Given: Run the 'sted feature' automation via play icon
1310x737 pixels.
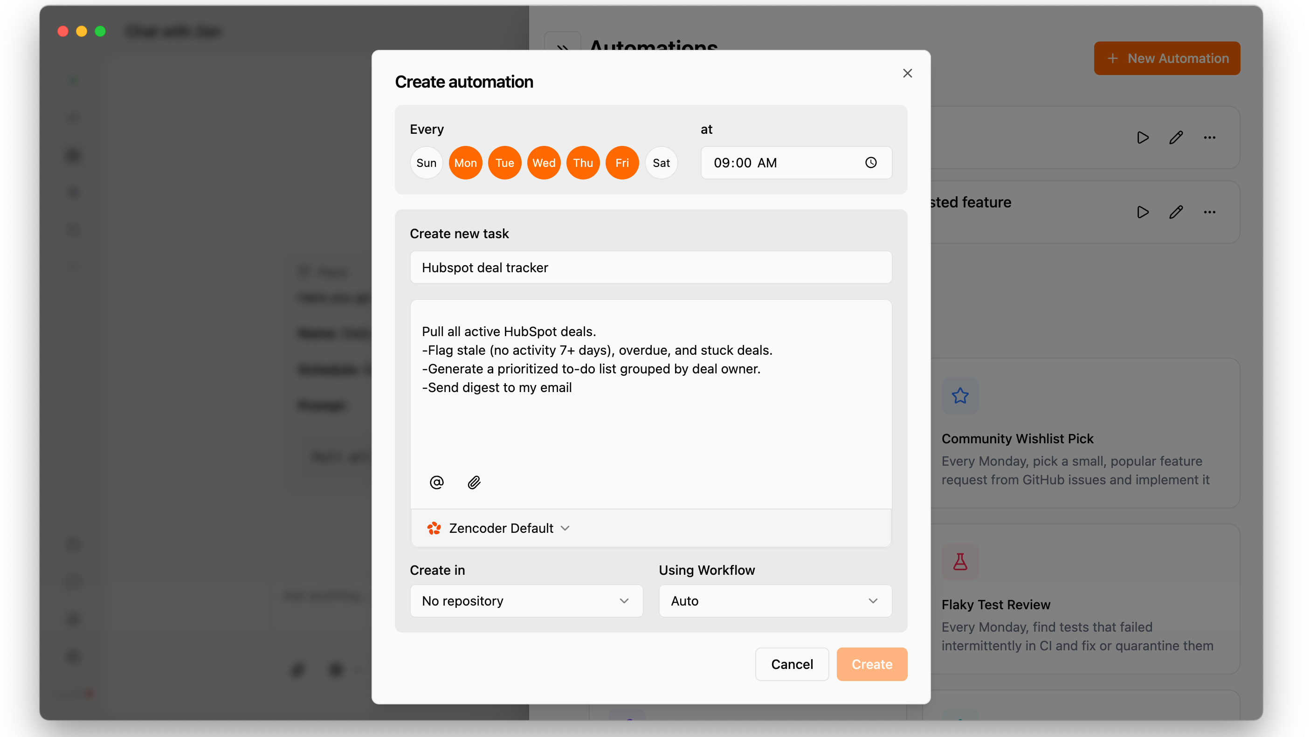Looking at the screenshot, I should pyautogui.click(x=1142, y=212).
